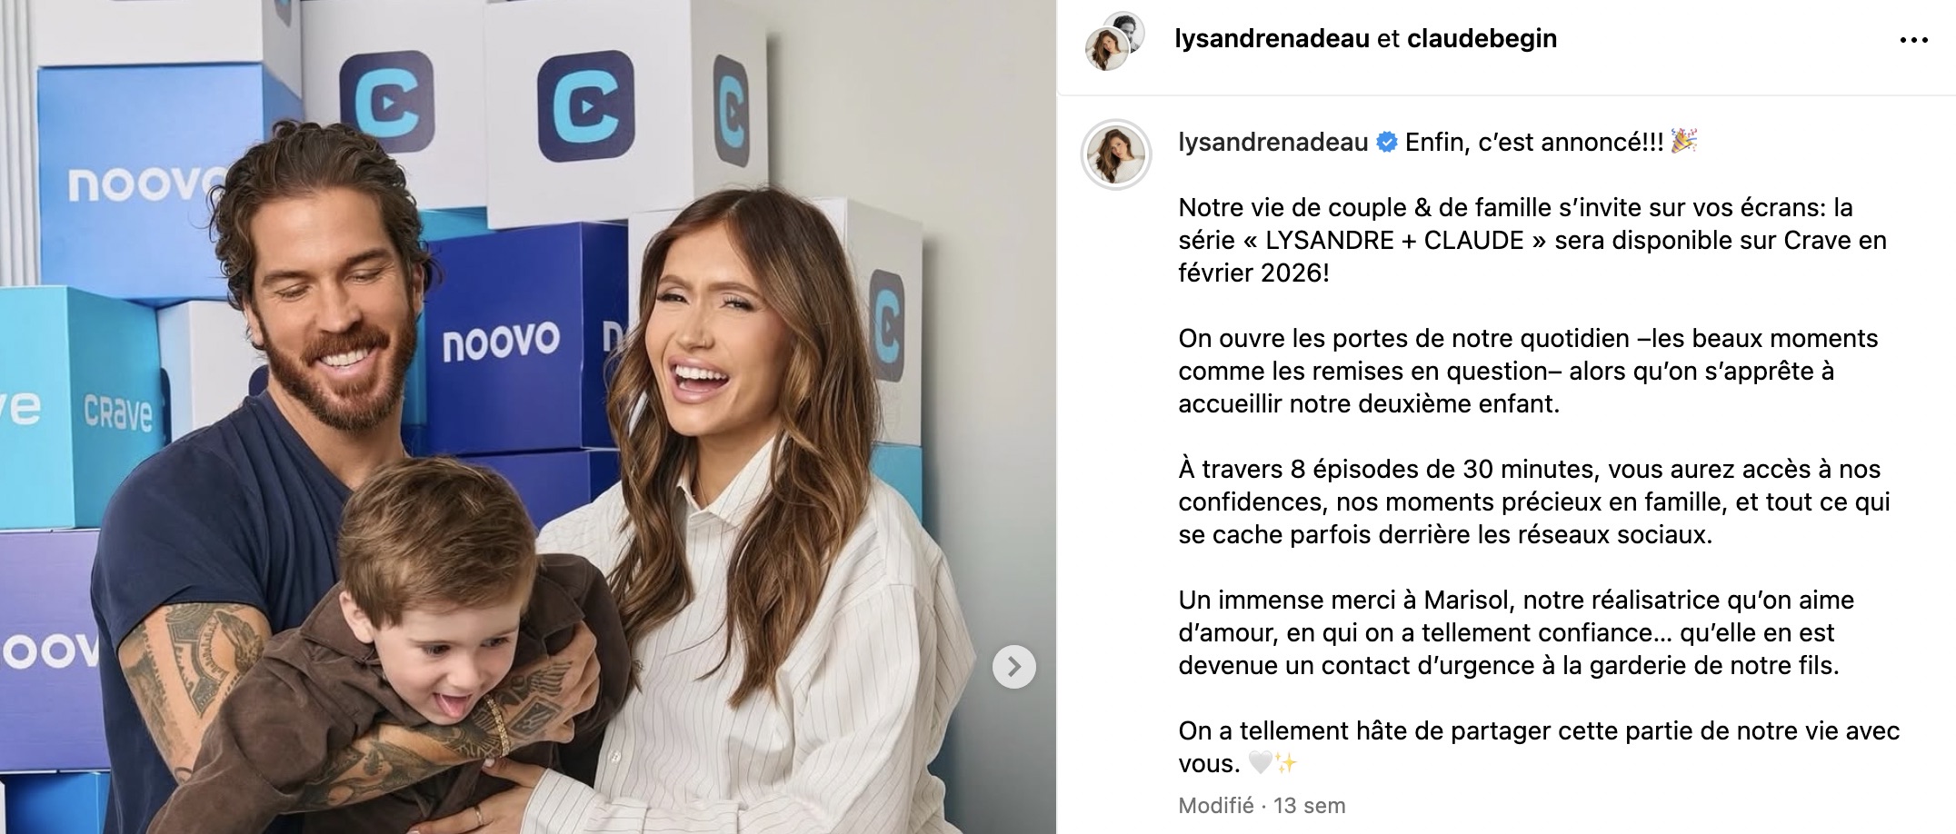Click the party popper emoji in caption
Image resolution: width=1956 pixels, height=834 pixels.
(1684, 142)
